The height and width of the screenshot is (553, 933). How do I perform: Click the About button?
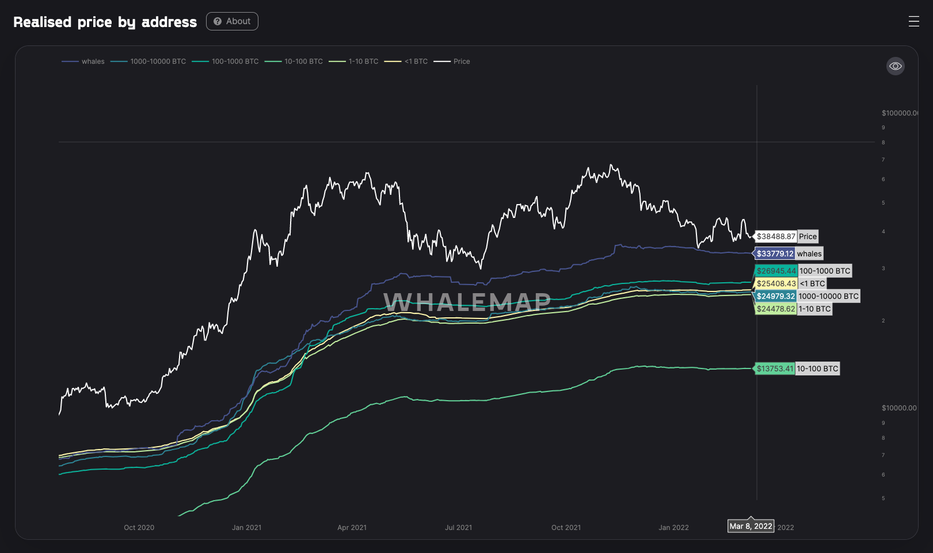(x=232, y=21)
